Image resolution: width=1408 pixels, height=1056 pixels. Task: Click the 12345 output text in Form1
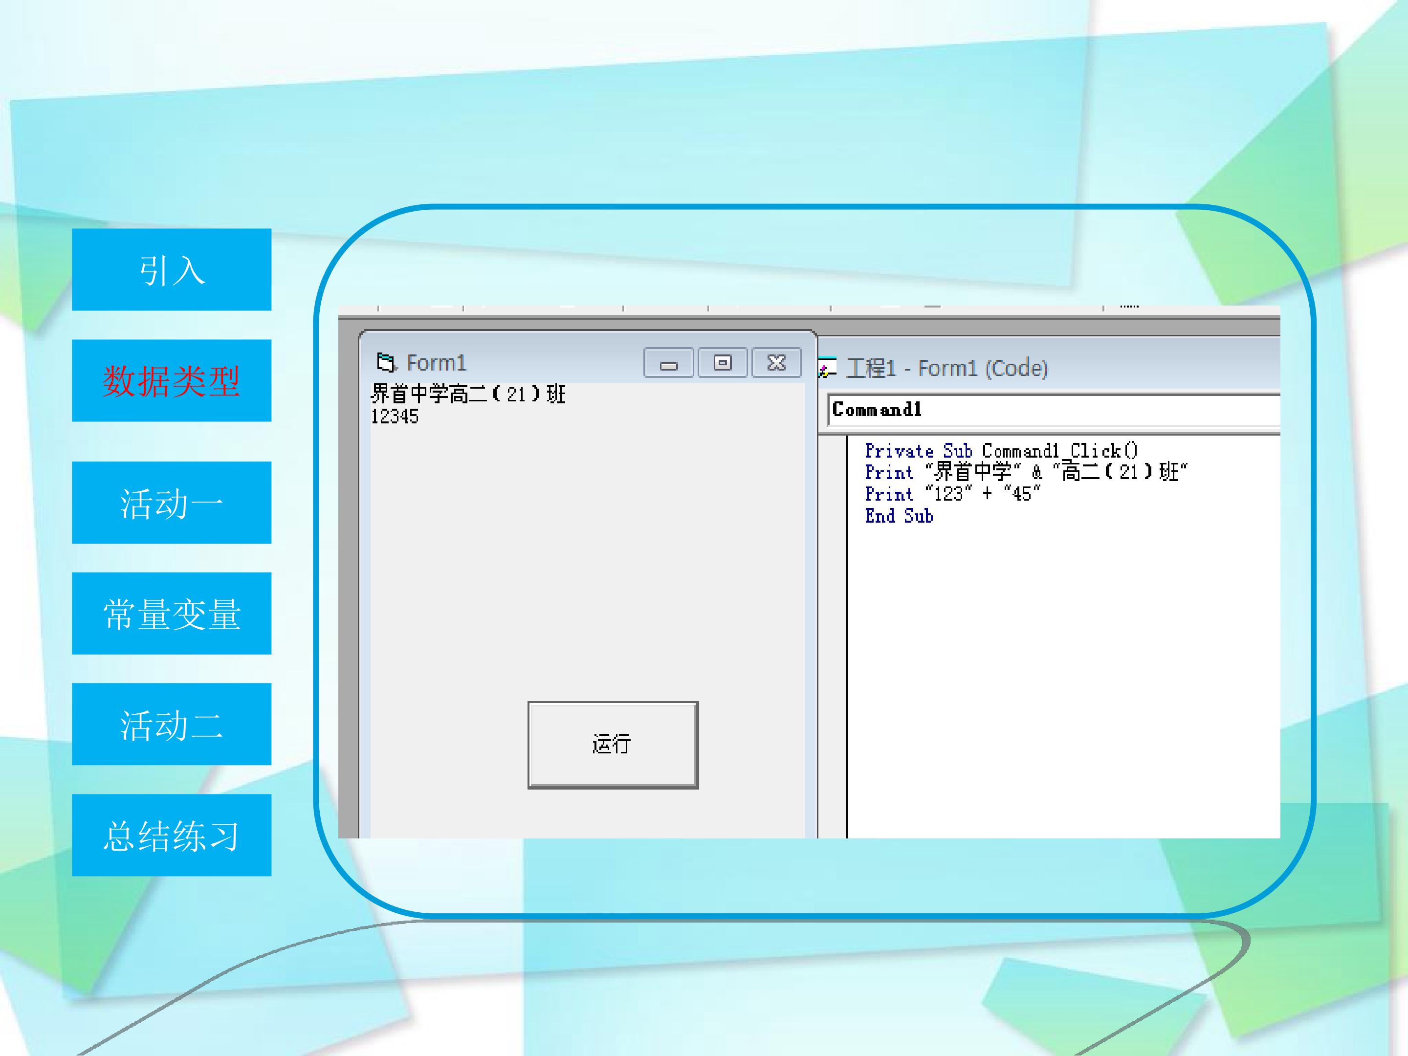pyautogui.click(x=395, y=417)
